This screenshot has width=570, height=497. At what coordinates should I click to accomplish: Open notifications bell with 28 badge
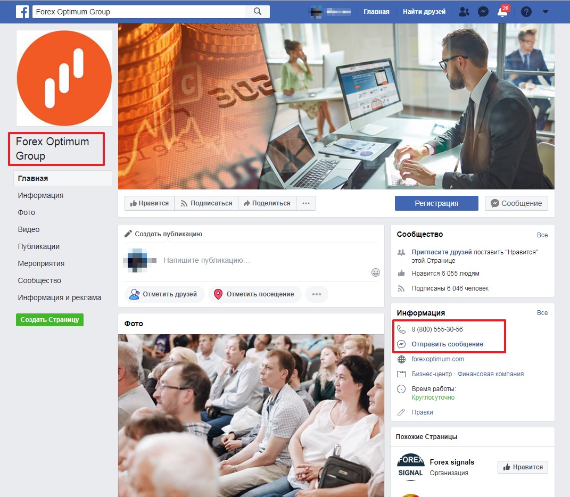[502, 12]
